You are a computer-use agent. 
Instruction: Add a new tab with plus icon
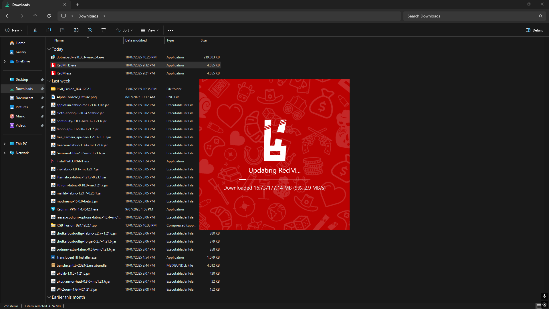pyautogui.click(x=77, y=5)
